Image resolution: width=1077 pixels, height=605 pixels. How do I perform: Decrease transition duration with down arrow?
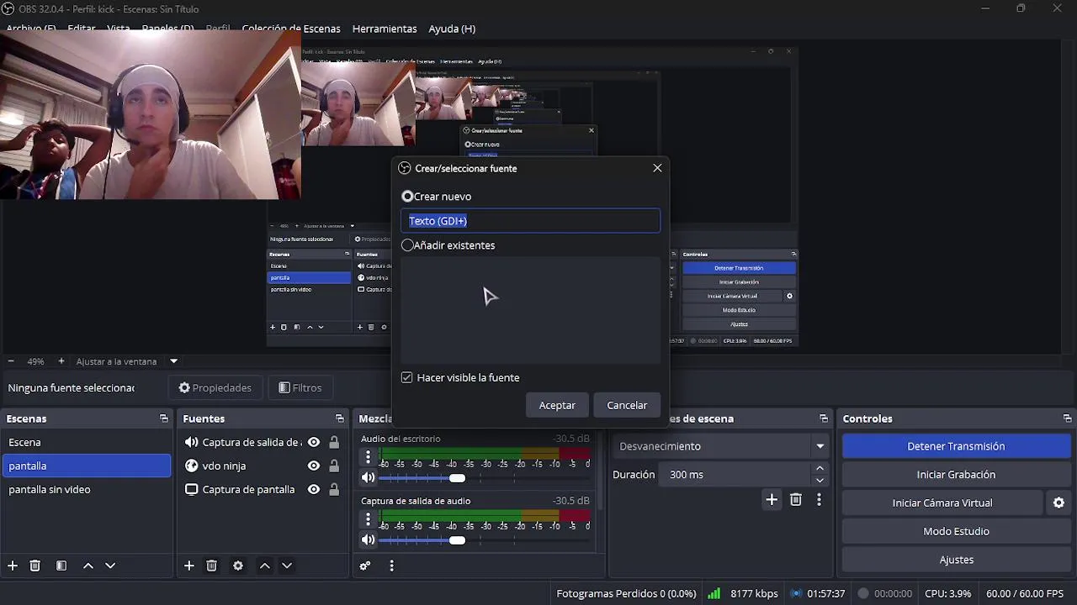tap(820, 481)
